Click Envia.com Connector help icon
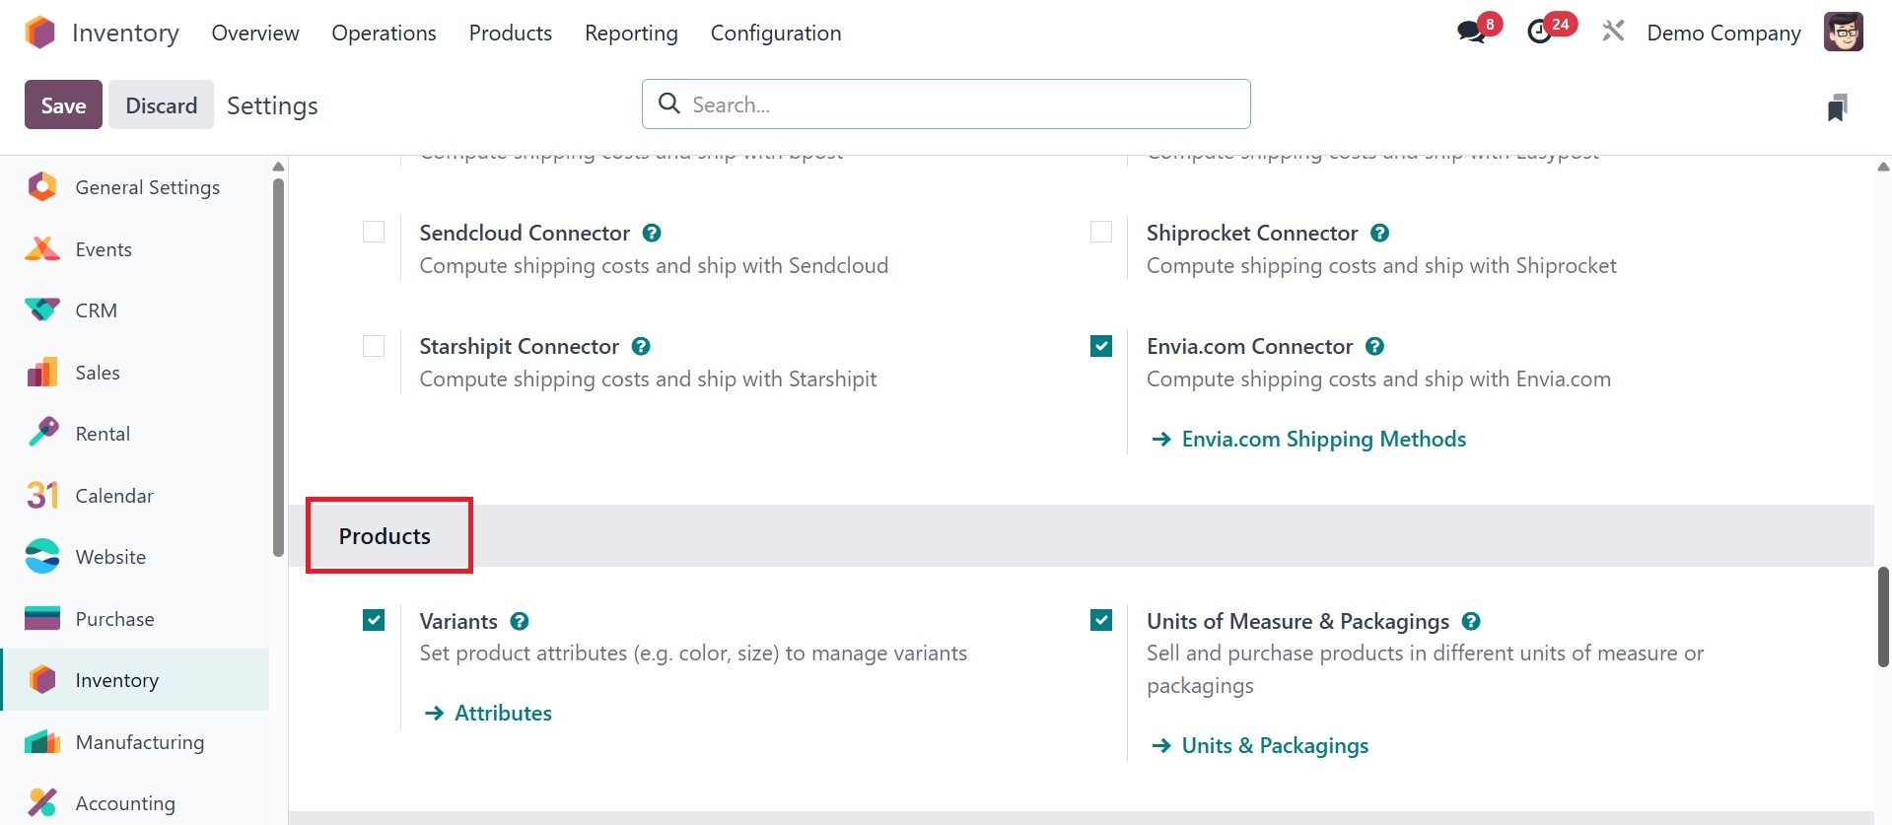 (x=1375, y=347)
